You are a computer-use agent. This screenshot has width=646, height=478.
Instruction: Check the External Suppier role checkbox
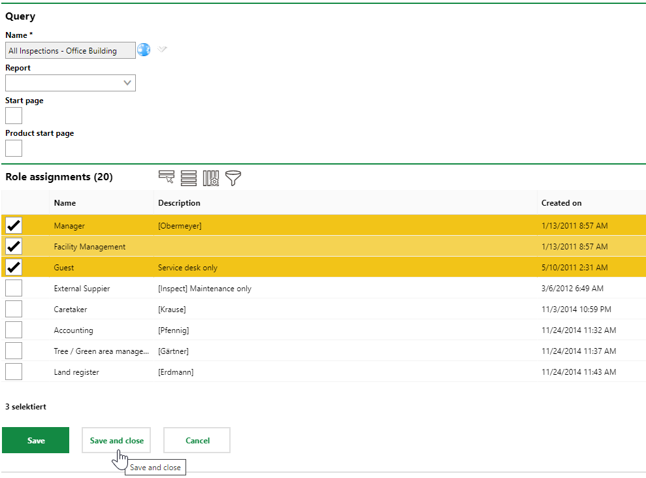pos(14,288)
